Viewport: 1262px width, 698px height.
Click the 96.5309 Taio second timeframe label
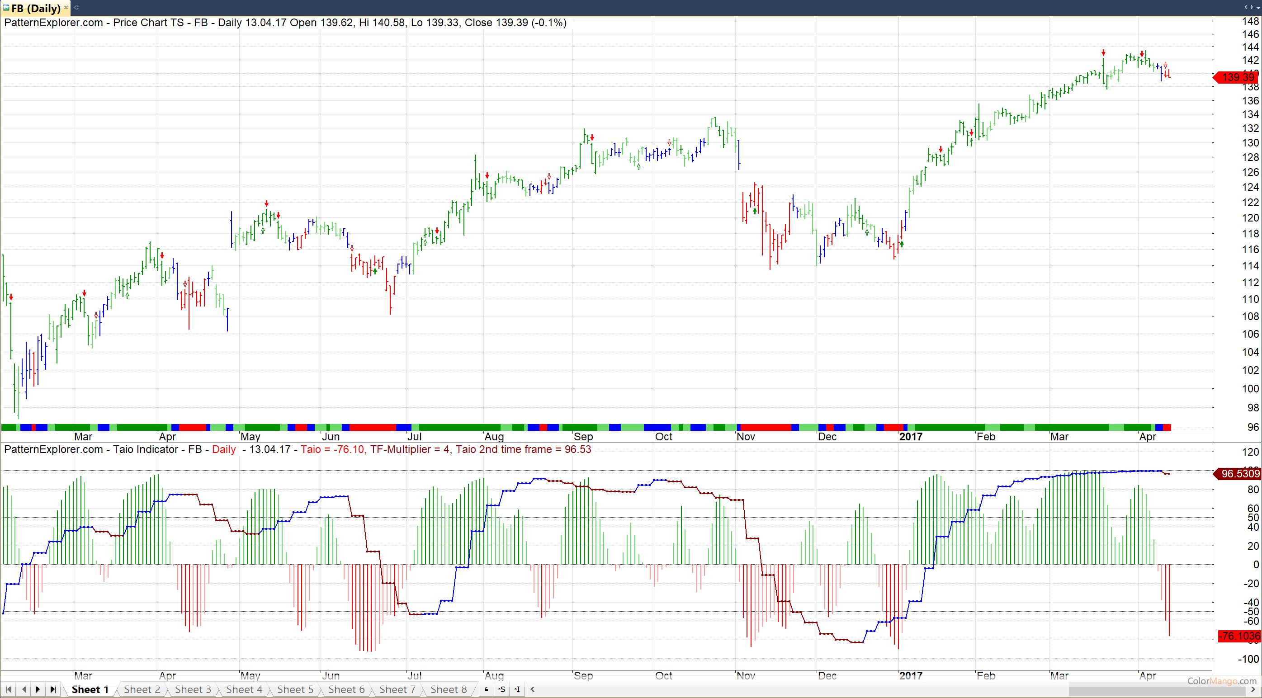click(x=1237, y=474)
